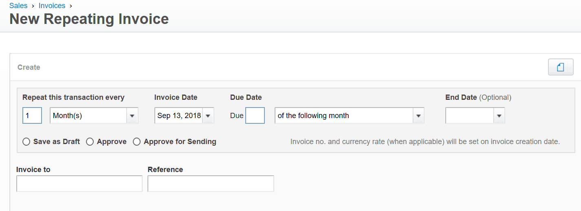Viewport: 581px width, 211px height.
Task: Click the Invoice to text field
Action: [x=79, y=183]
